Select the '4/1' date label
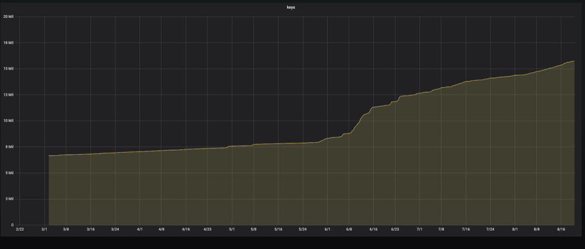Viewport: 585px width, 249px height. pyautogui.click(x=140, y=230)
